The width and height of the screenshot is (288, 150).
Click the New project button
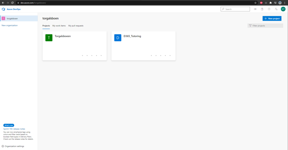click(272, 19)
